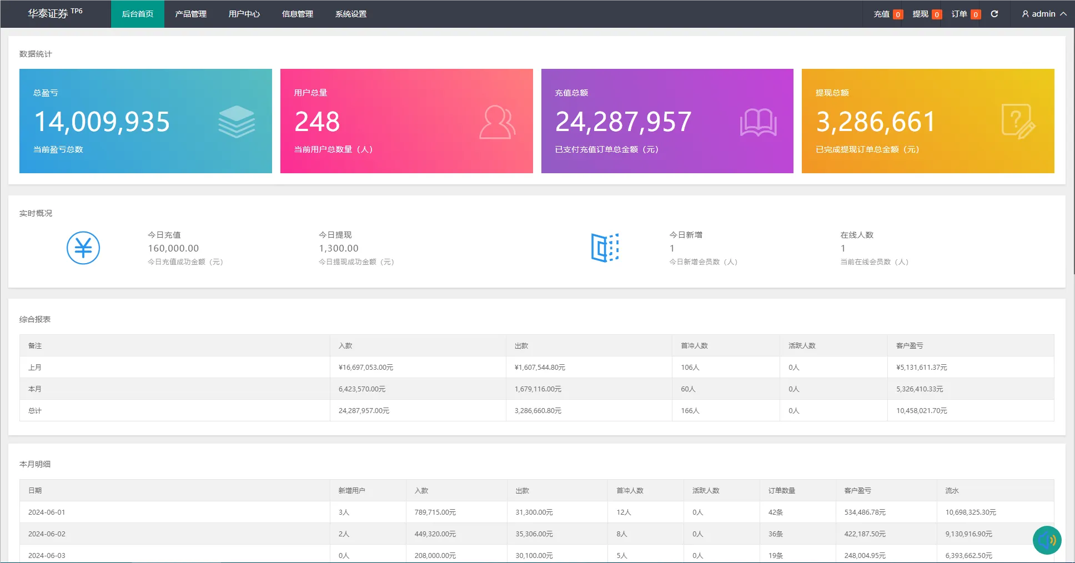Click the blue door icon beside 今日新增

click(x=605, y=248)
